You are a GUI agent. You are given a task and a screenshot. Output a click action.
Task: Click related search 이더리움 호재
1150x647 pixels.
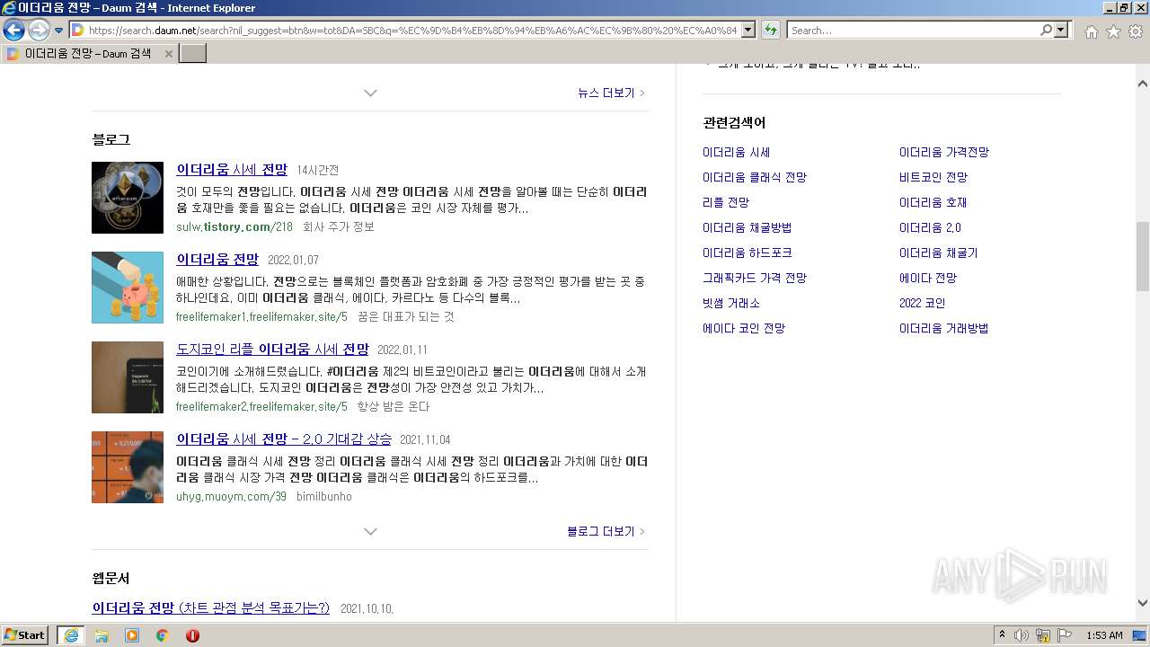point(933,203)
